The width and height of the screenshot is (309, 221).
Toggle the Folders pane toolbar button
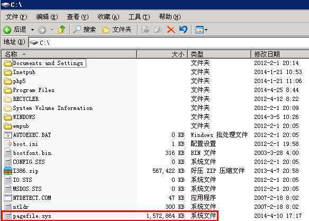pyautogui.click(x=116, y=30)
